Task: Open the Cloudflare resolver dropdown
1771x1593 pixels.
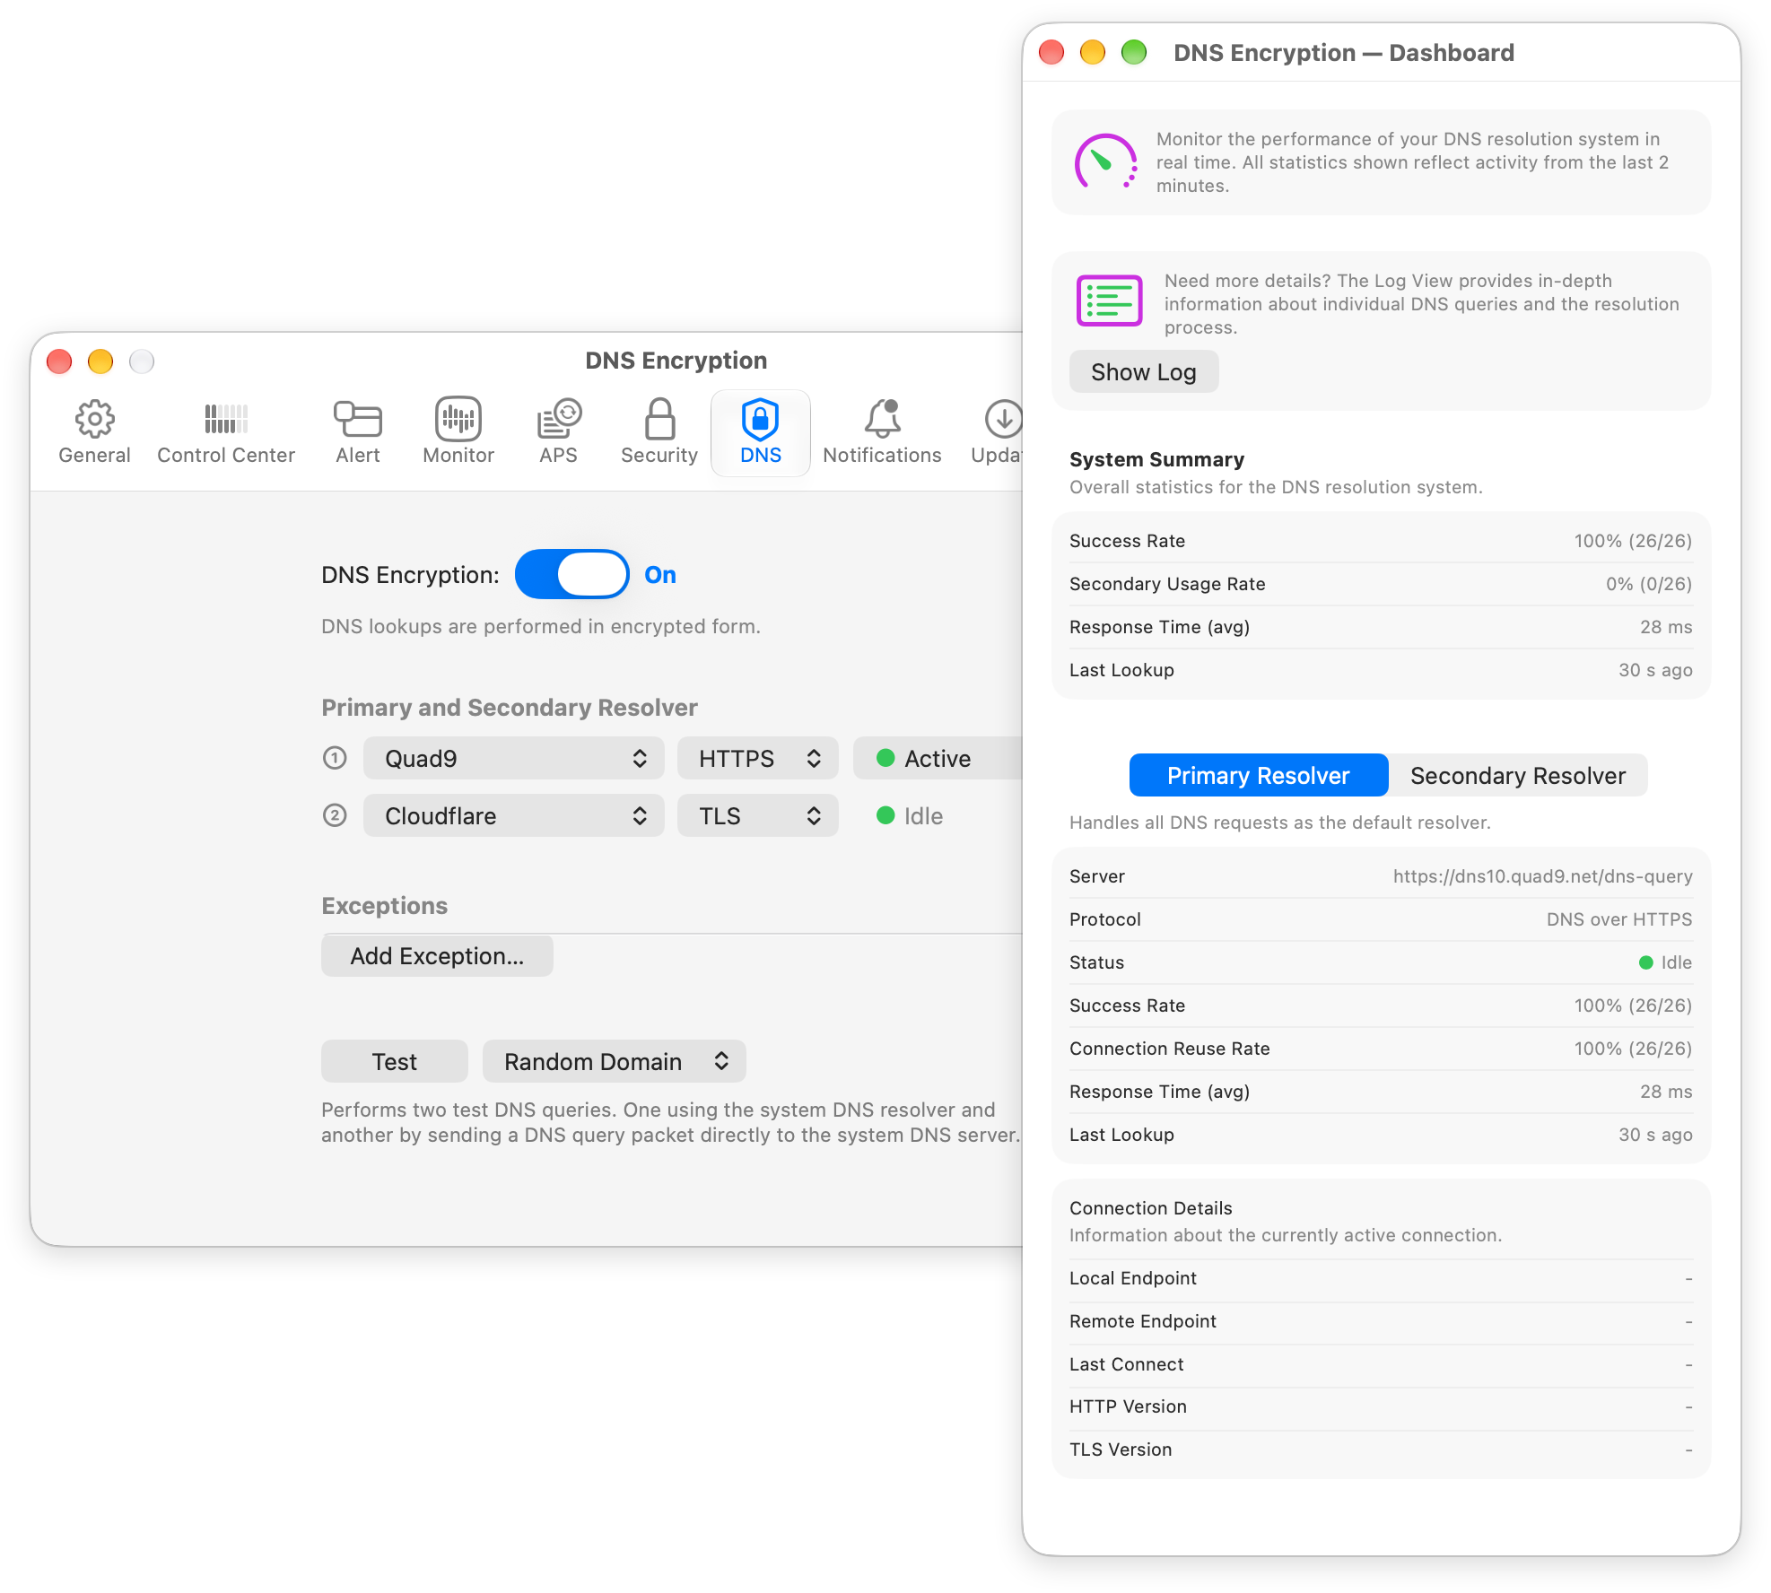Action: (x=514, y=816)
